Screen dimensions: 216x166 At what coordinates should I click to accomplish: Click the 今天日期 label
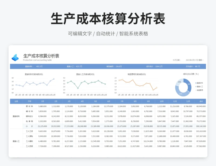(x=177, y=60)
